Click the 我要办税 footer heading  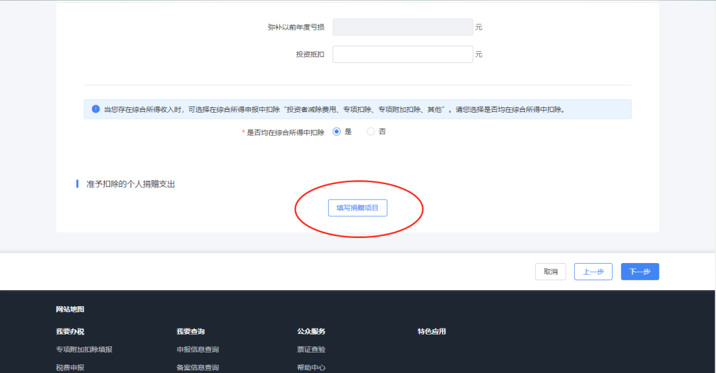click(70, 331)
